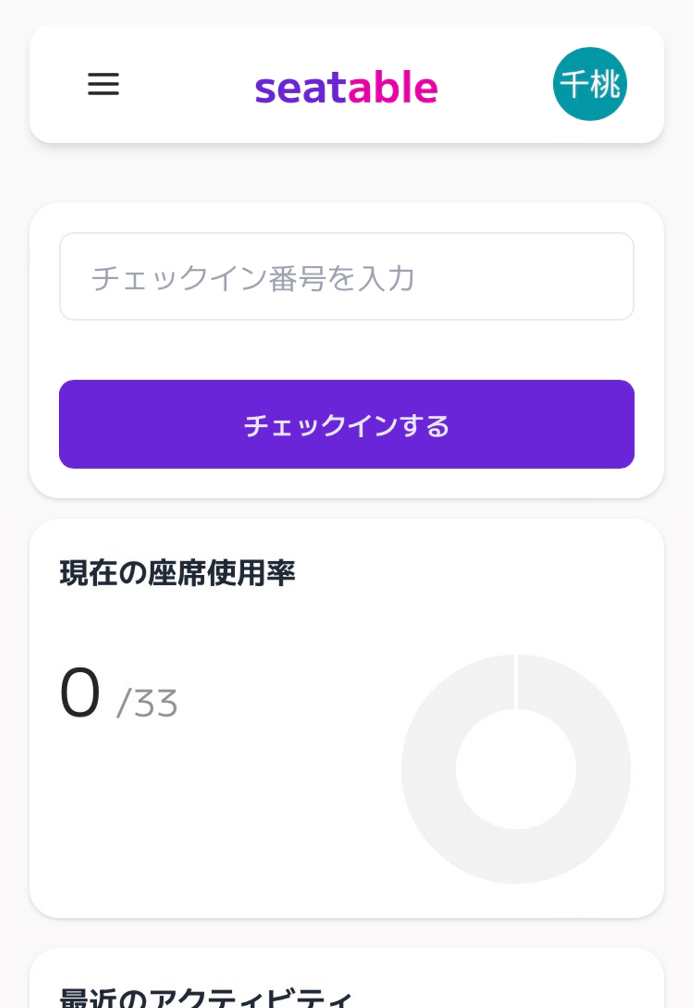Focus the チェックイン番号を入力 field

(346, 276)
